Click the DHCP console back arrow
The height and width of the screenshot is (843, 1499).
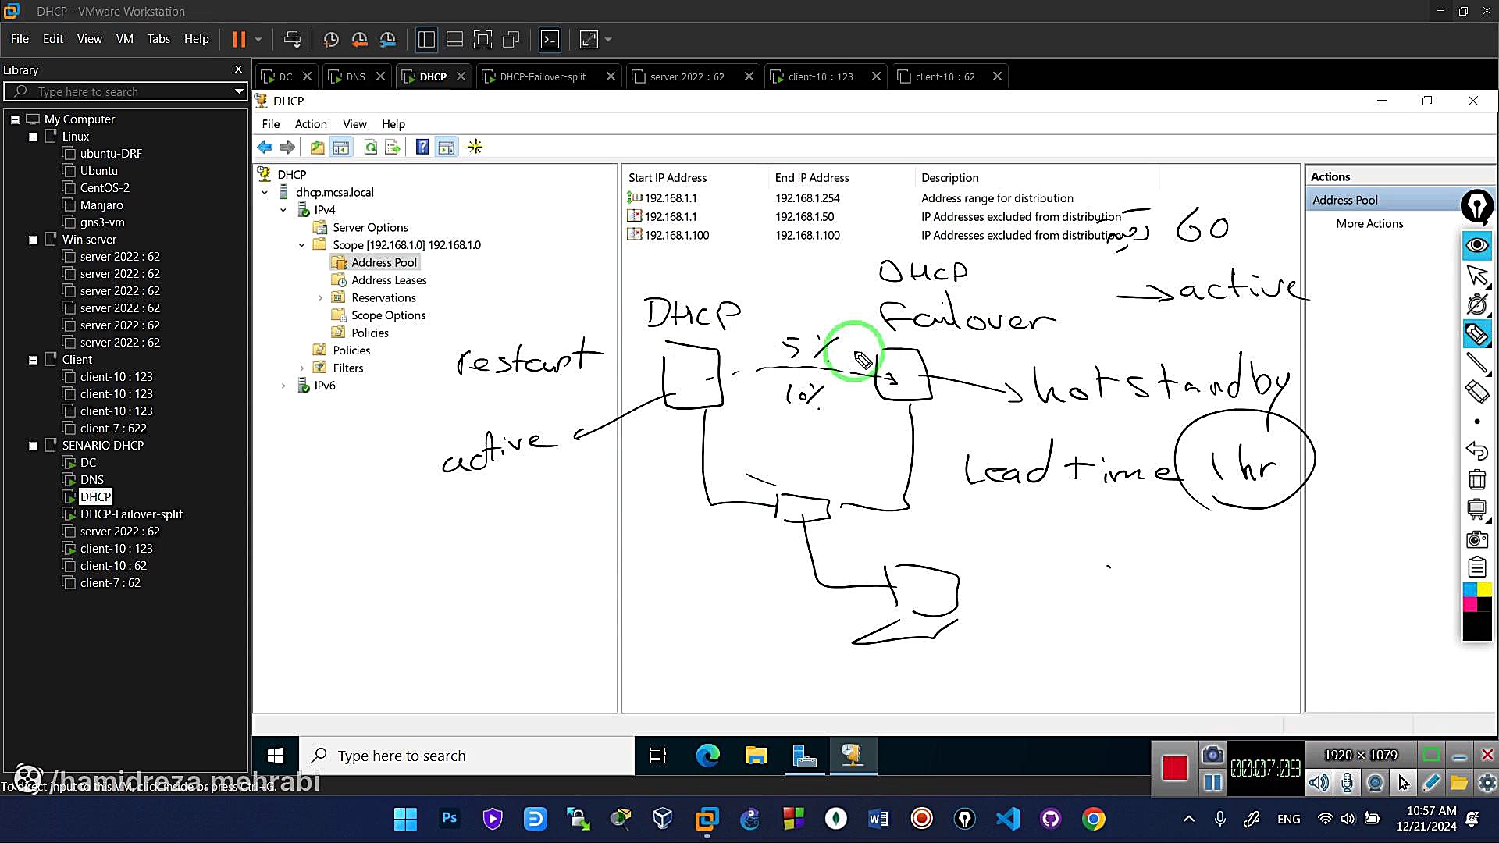(x=265, y=147)
